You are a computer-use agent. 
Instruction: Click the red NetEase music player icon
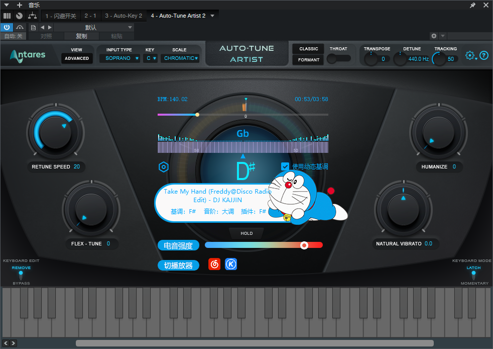214,265
